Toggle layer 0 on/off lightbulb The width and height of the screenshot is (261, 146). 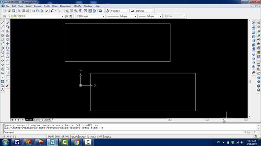click(x=9, y=16)
